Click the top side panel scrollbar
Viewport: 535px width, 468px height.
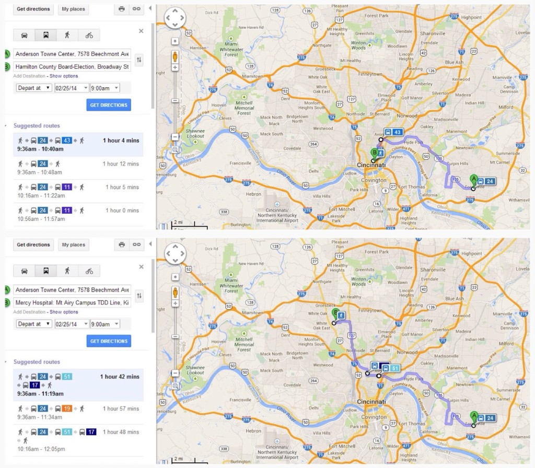pyautogui.click(x=153, y=66)
